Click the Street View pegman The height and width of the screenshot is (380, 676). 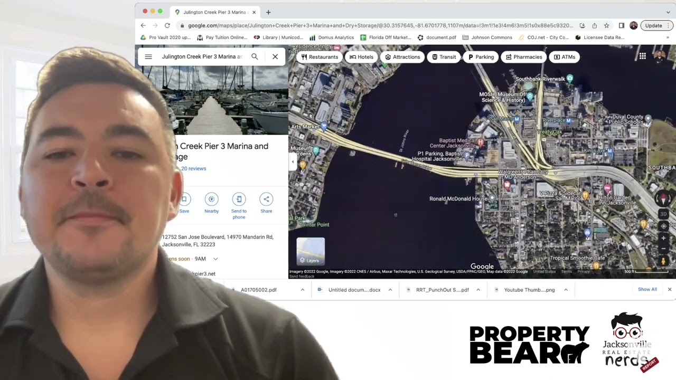664,261
